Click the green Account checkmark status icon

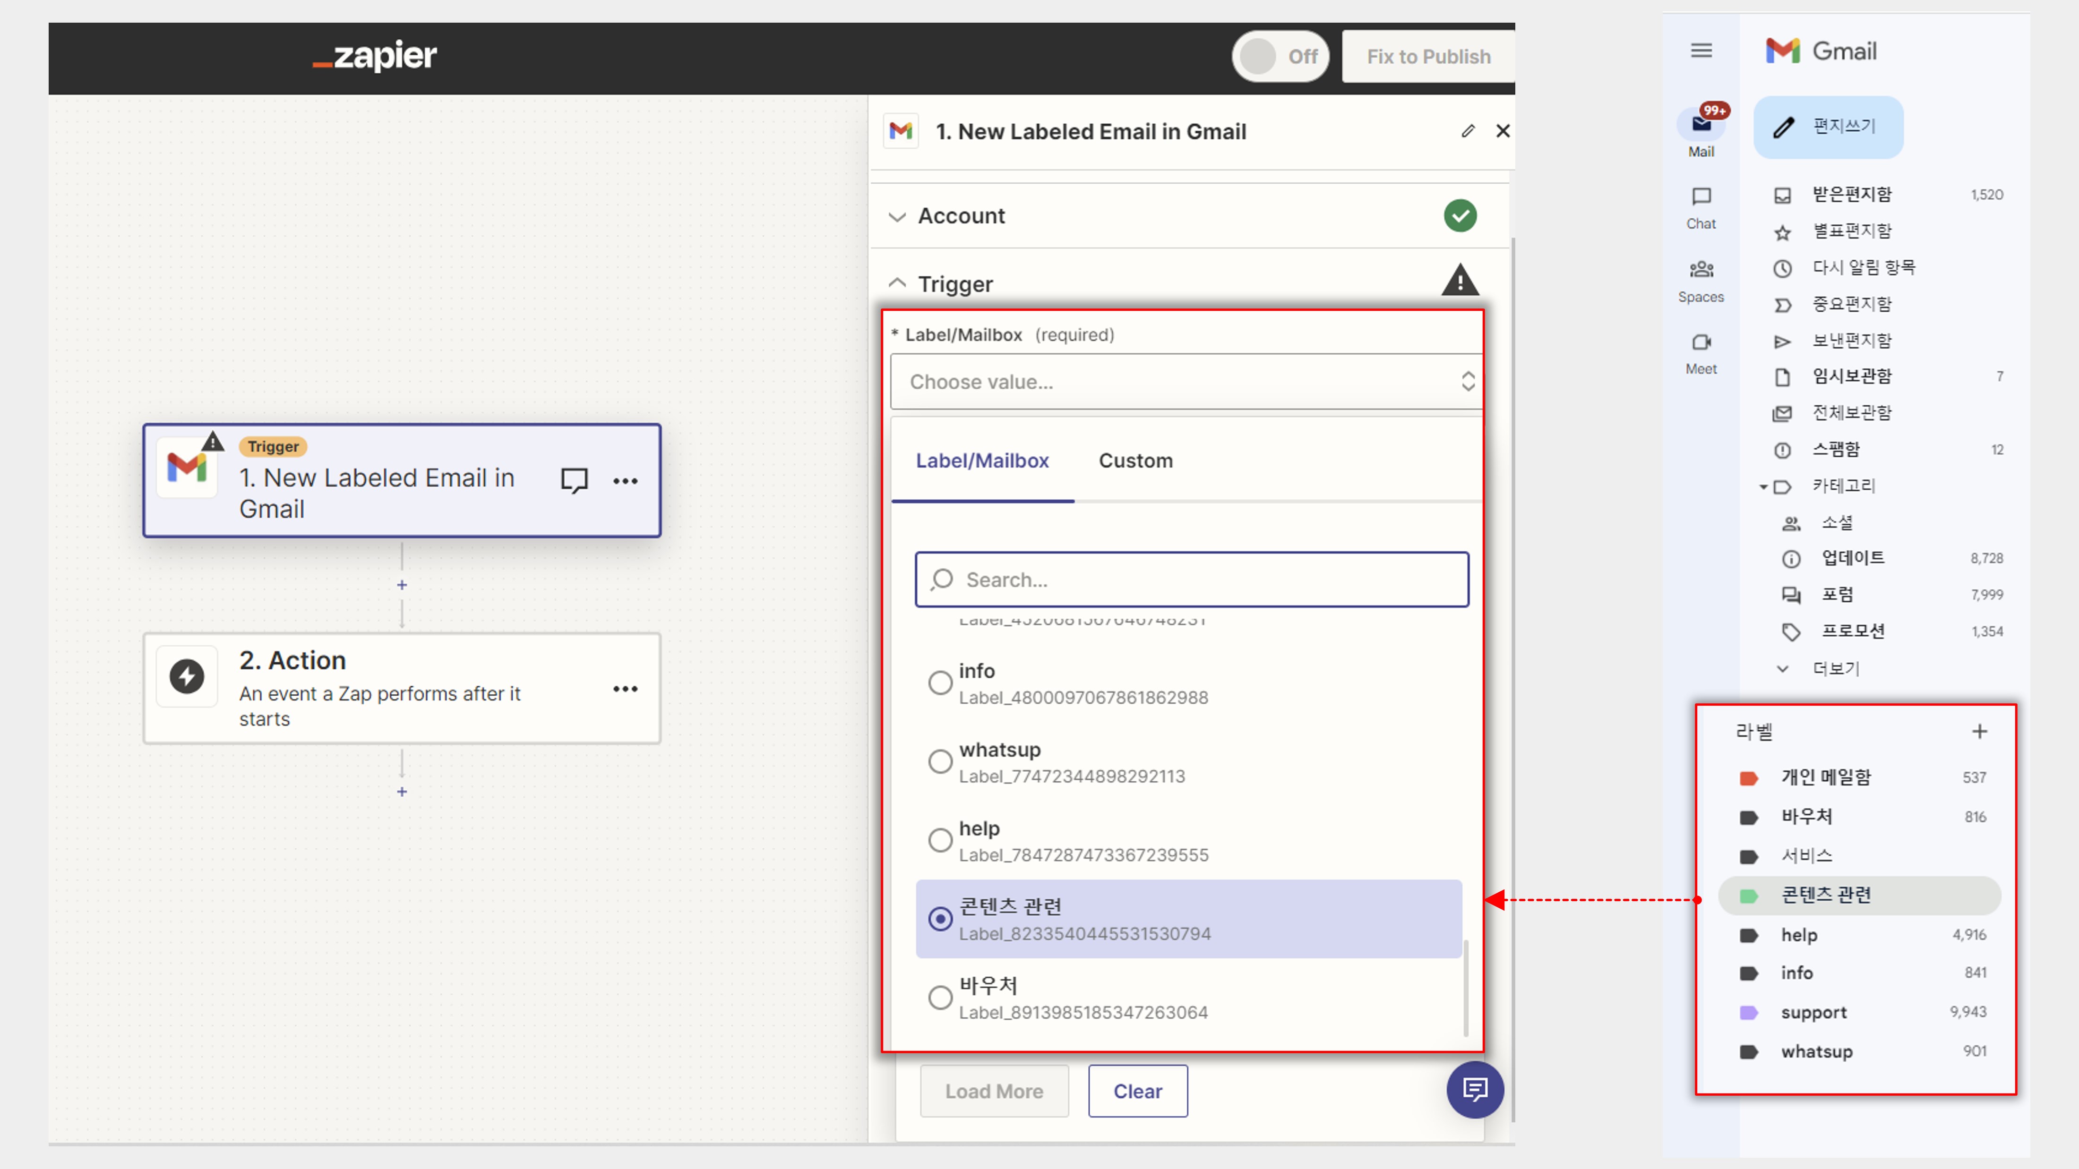point(1460,215)
